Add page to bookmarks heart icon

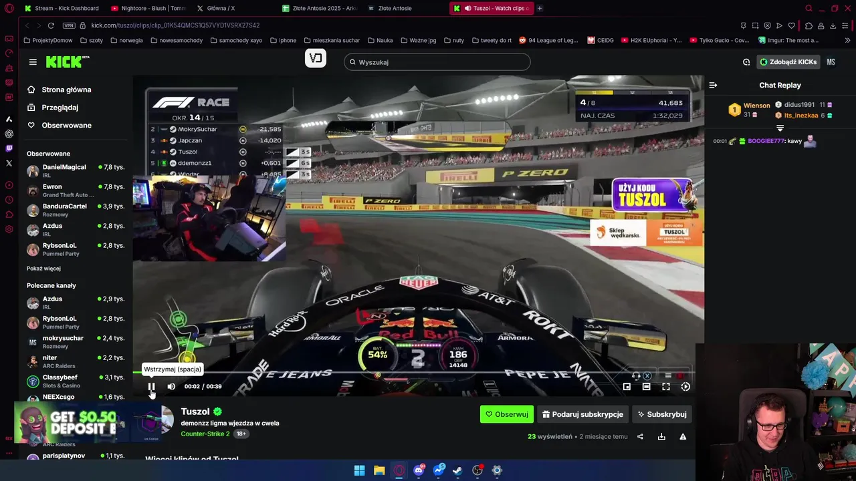tap(791, 25)
